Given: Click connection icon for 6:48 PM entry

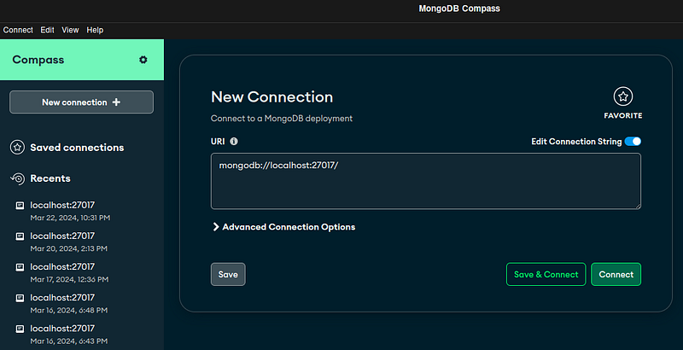Looking at the screenshot, I should [x=20, y=298].
